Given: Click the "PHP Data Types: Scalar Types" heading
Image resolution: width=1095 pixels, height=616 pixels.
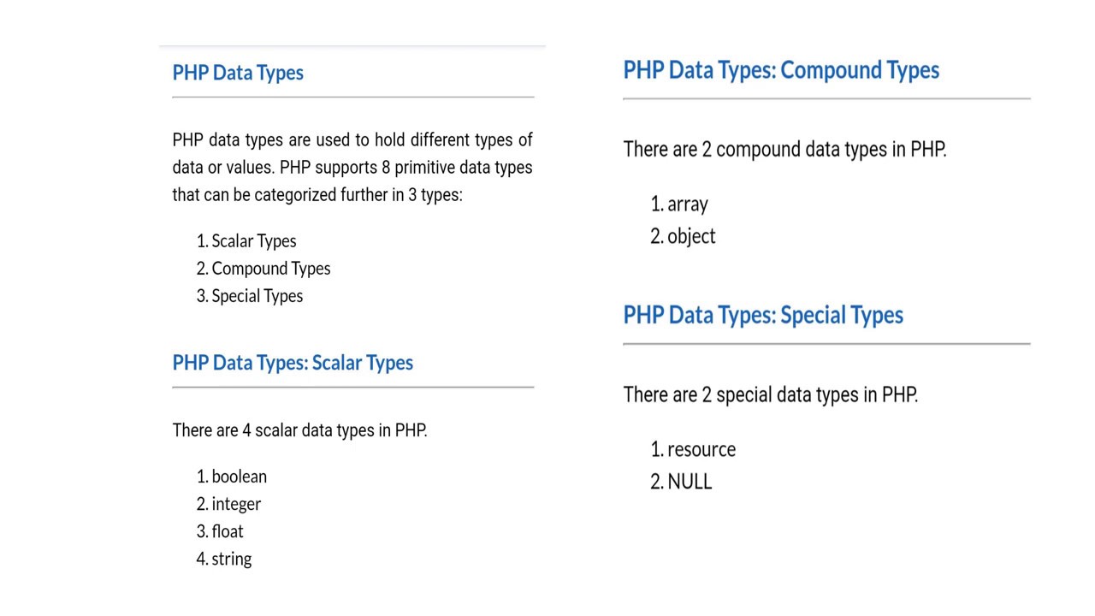Looking at the screenshot, I should [293, 363].
